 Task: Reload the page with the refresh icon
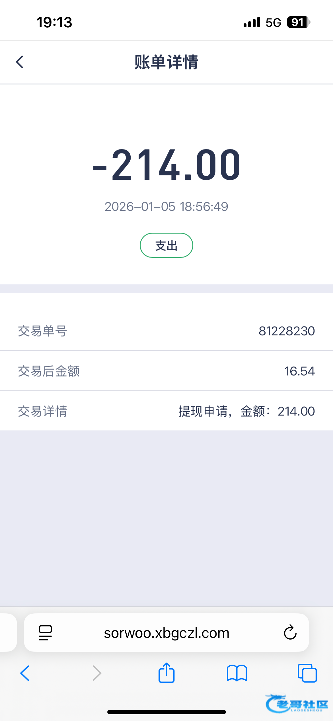290,633
